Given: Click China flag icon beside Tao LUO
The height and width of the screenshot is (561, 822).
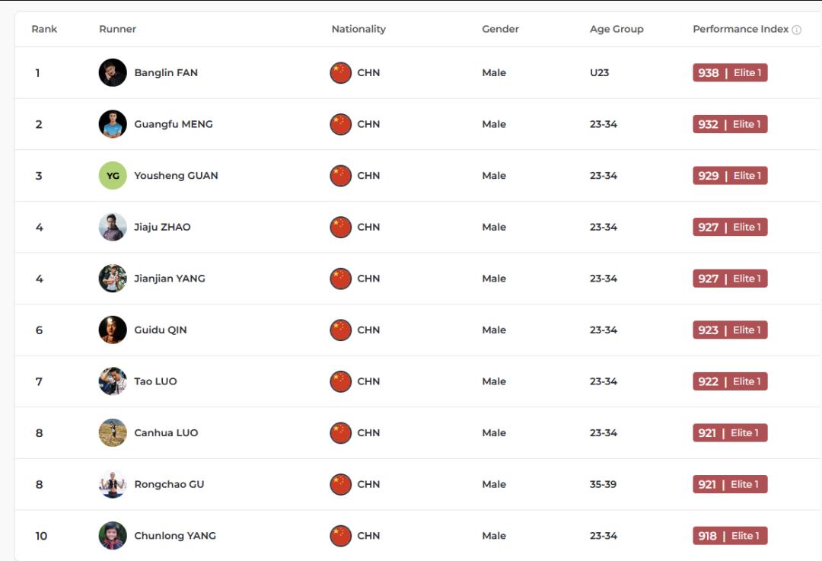Looking at the screenshot, I should click(341, 381).
